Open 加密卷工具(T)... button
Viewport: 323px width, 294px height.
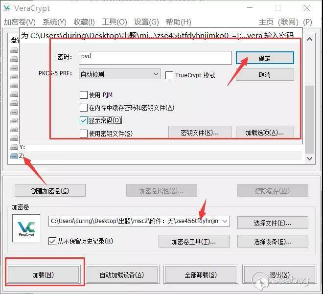pyautogui.click(x=194, y=241)
